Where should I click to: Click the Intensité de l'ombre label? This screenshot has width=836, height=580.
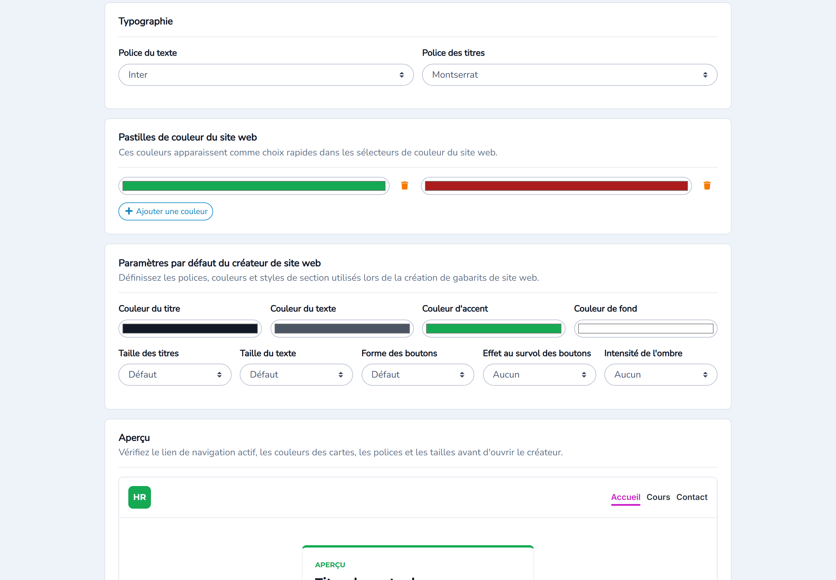pos(643,353)
